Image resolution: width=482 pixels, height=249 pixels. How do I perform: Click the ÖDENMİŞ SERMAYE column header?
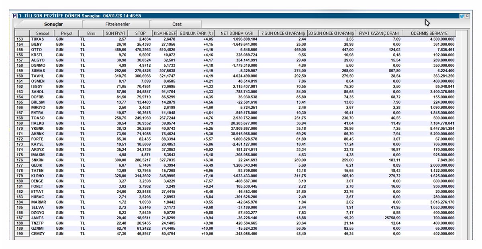click(429, 33)
